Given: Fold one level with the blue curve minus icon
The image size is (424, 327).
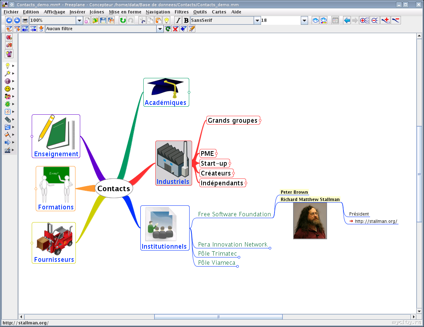Looking at the screenshot, I should click(x=396, y=20).
